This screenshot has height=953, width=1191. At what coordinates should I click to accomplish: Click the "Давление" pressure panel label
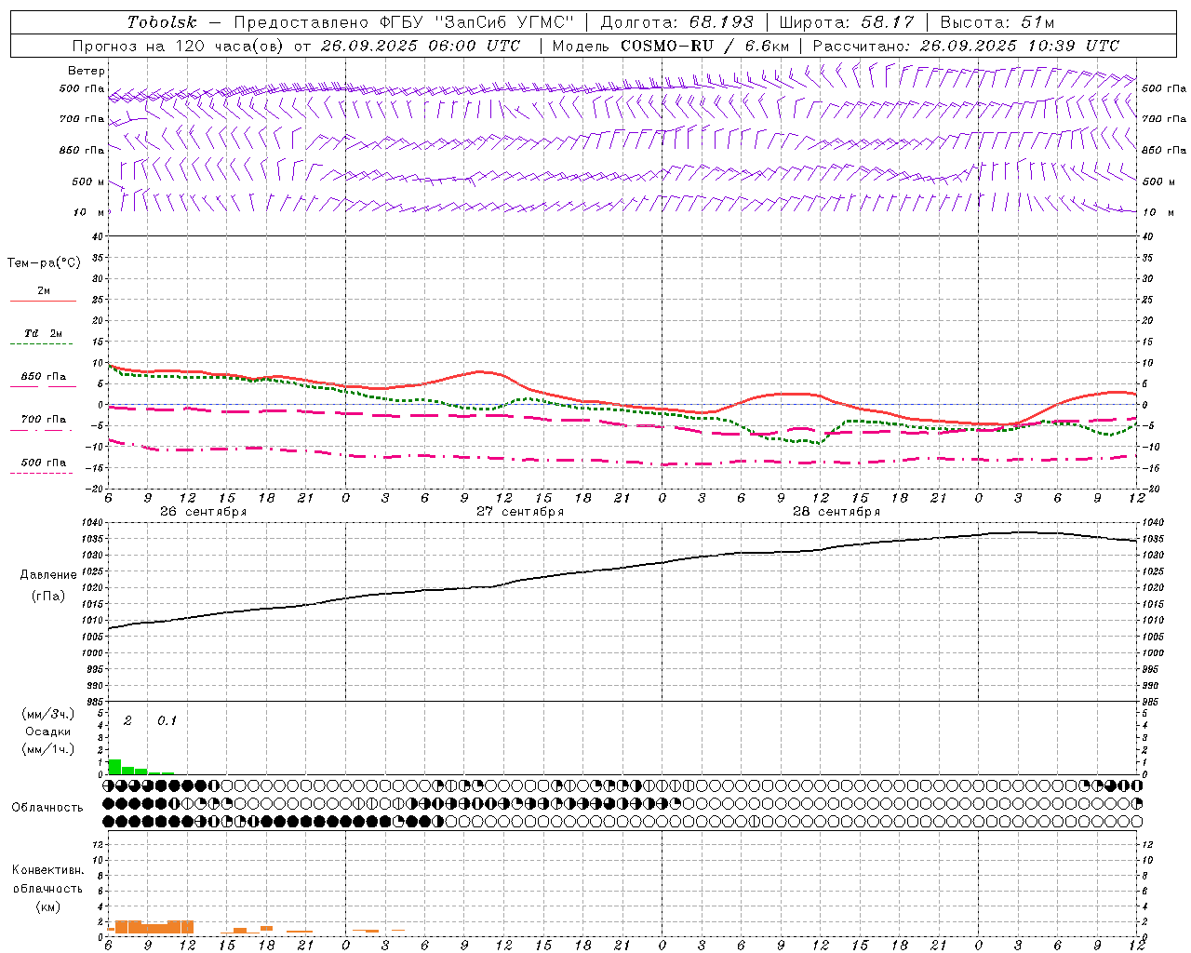click(48, 575)
